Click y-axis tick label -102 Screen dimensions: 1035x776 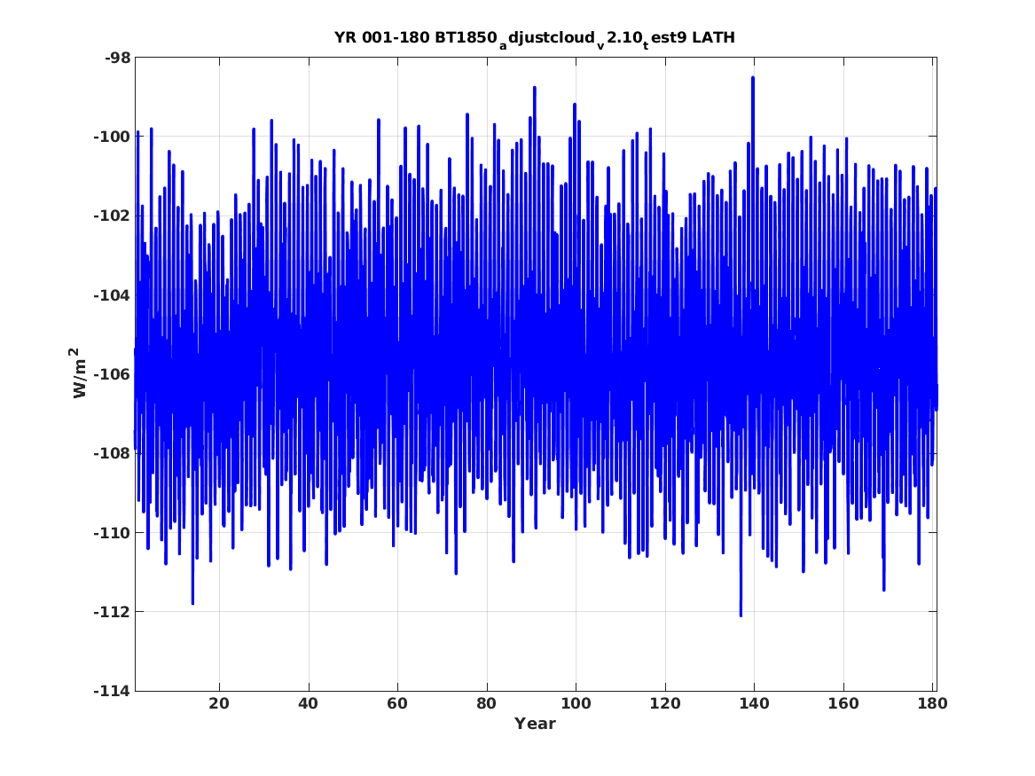pyautogui.click(x=113, y=216)
